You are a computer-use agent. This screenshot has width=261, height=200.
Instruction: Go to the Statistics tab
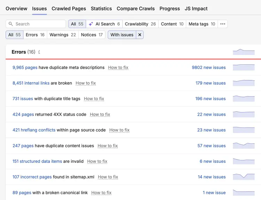click(x=101, y=8)
